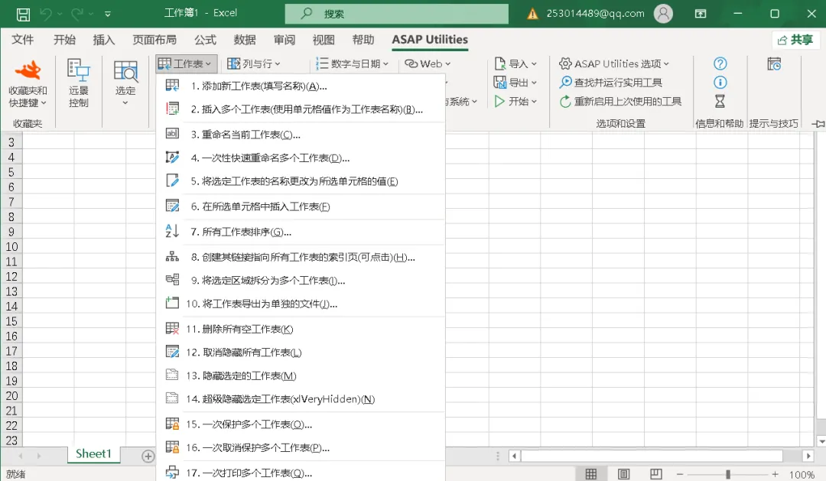
Task: Click the question mark help icon
Action: point(720,63)
